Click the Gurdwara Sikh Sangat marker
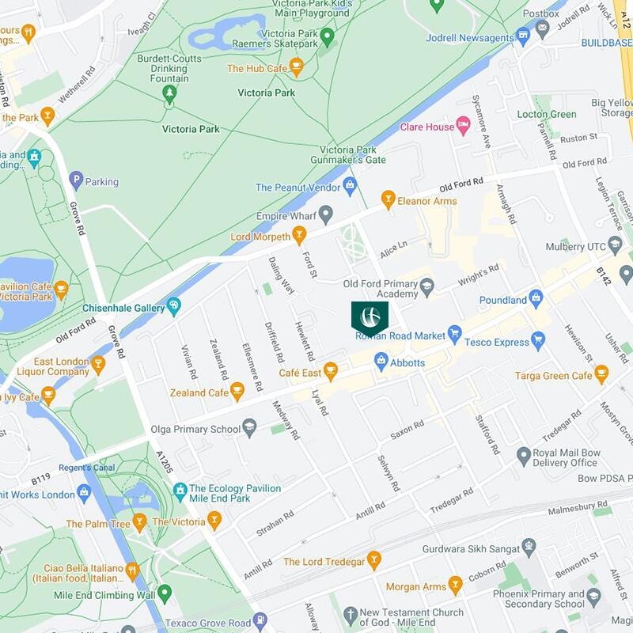 tap(529, 548)
